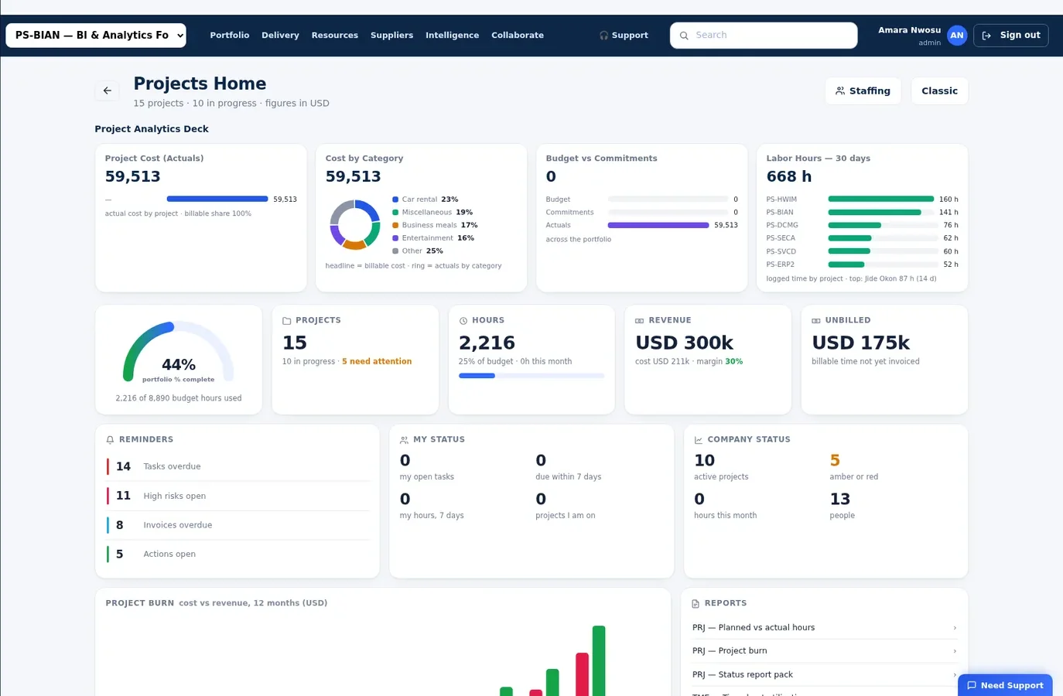This screenshot has width=1063, height=696.
Task: Click the document icon beside REPORTS
Action: point(696,603)
